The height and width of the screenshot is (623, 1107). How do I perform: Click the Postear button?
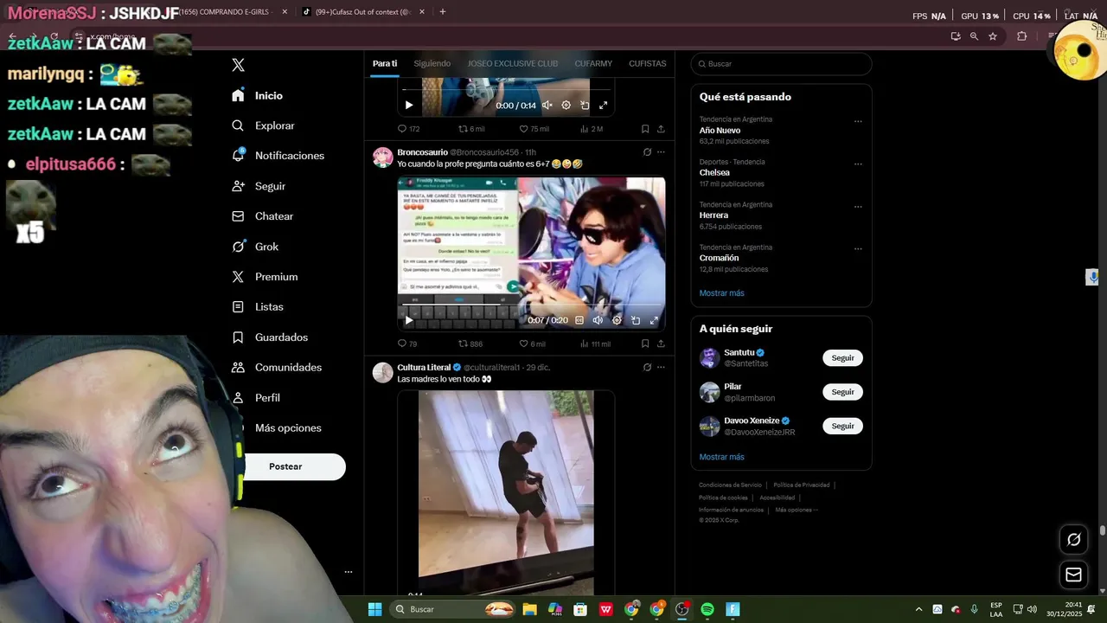coord(285,466)
